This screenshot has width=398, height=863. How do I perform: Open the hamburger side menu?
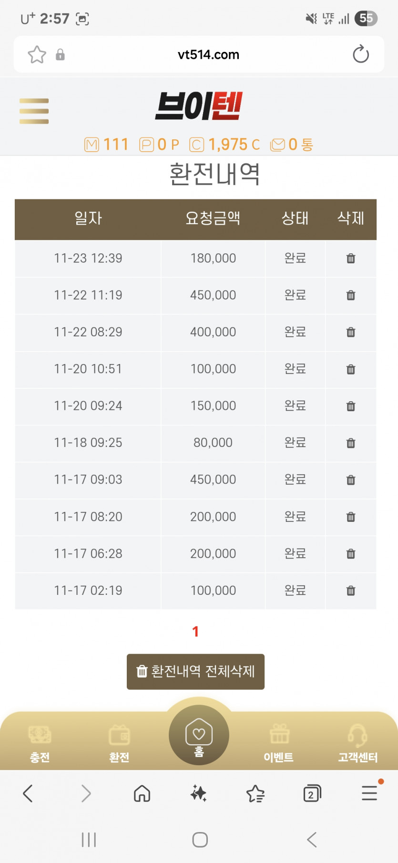pos(34,111)
